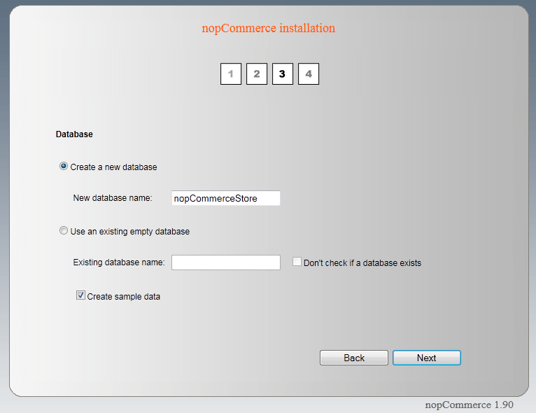
Task: Go to installation step 2 box
Action: pyautogui.click(x=257, y=73)
